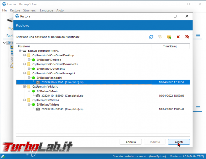Click folder icon of C:\Users\info\Videos

point(29,100)
